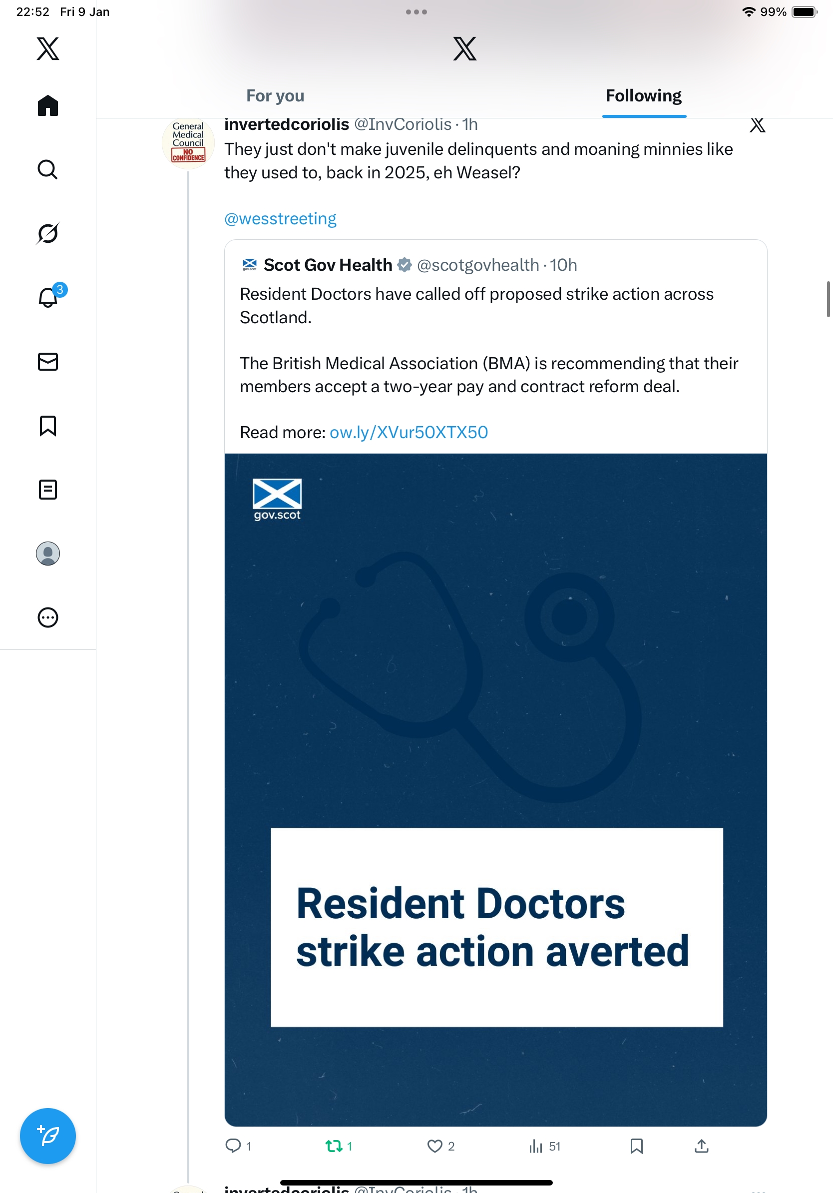Open Lists icon in sidebar
This screenshot has height=1193, width=833.
[48, 490]
